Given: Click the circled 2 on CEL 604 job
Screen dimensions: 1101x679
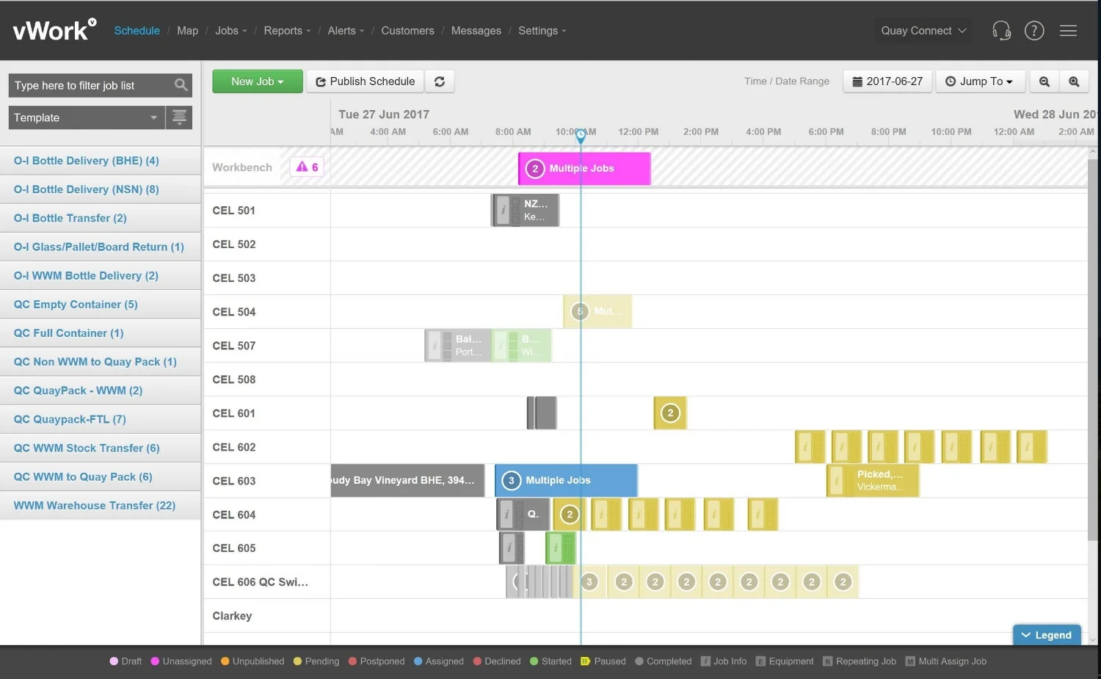Looking at the screenshot, I should click(x=570, y=515).
